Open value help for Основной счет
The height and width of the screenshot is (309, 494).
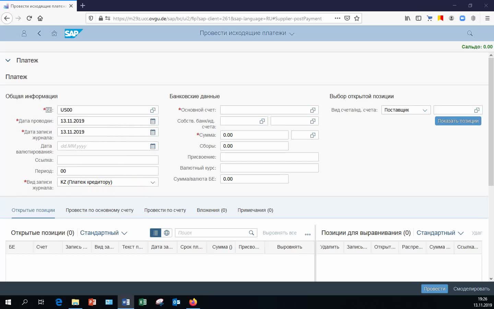coord(313,110)
